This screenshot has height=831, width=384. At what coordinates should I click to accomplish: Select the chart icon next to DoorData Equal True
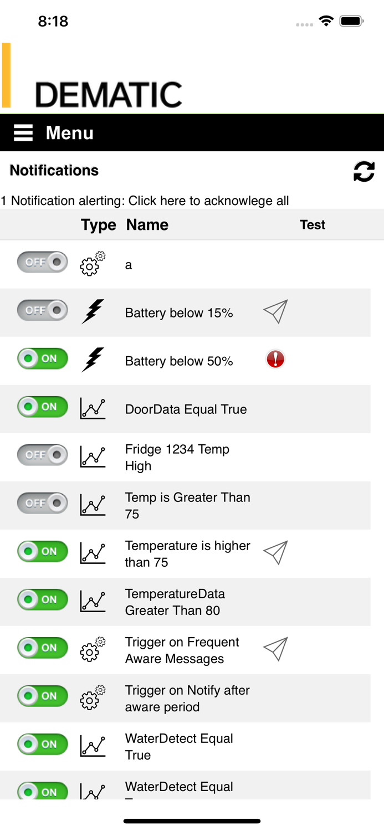coord(91,407)
